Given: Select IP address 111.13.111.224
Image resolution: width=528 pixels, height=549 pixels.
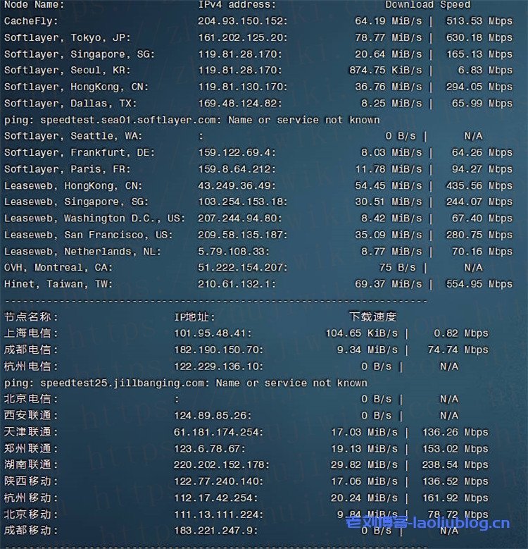Looking at the screenshot, I should pyautogui.click(x=218, y=514).
